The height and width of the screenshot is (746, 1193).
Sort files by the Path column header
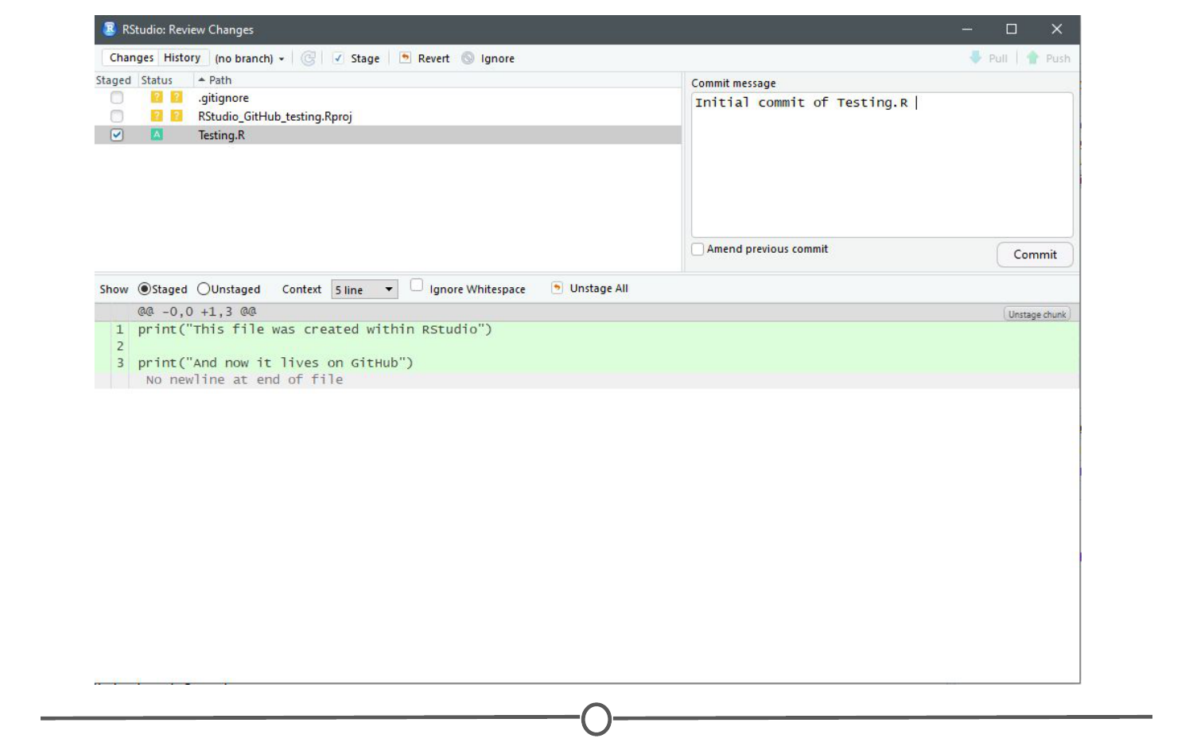220,80
